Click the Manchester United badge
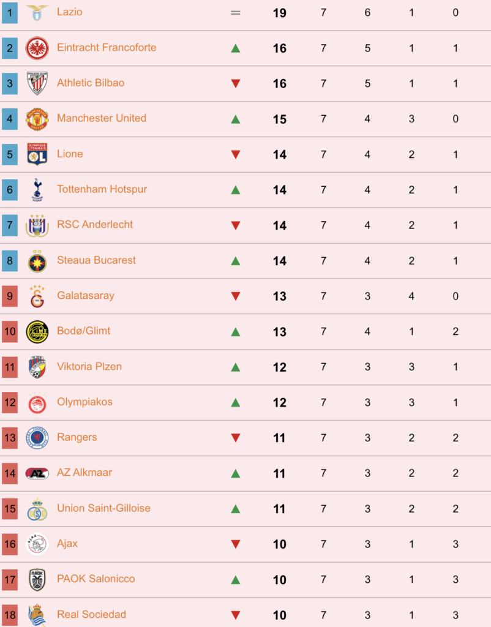The image size is (491, 627). (37, 119)
